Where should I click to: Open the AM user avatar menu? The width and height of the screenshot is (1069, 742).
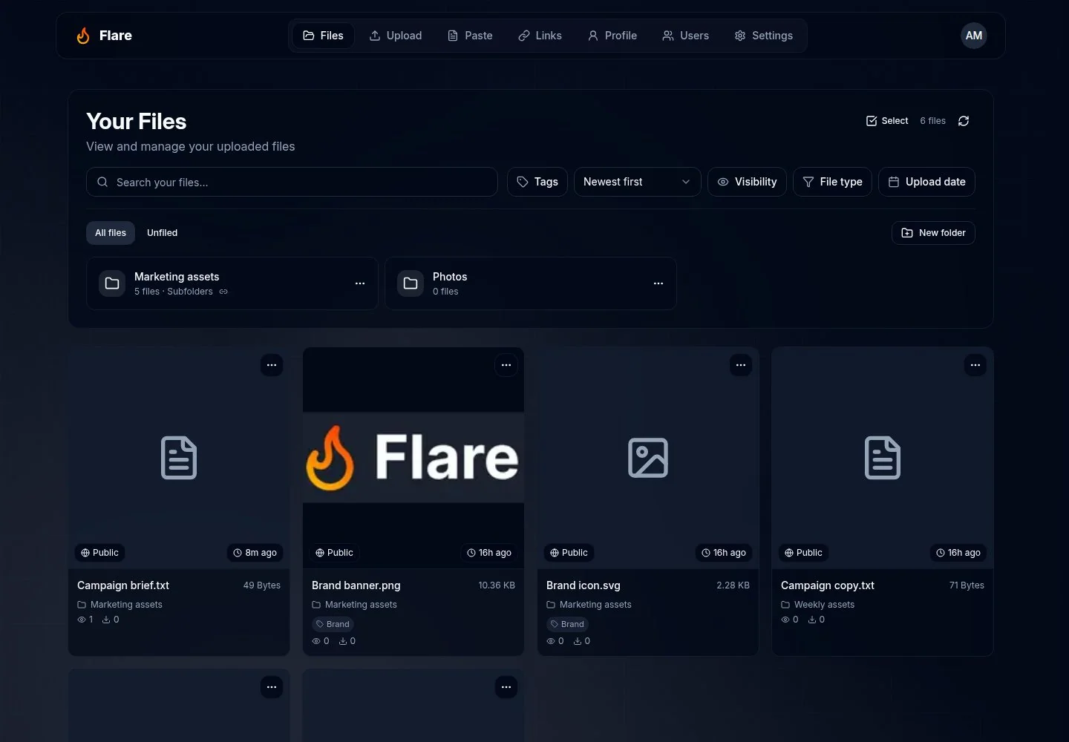click(974, 36)
